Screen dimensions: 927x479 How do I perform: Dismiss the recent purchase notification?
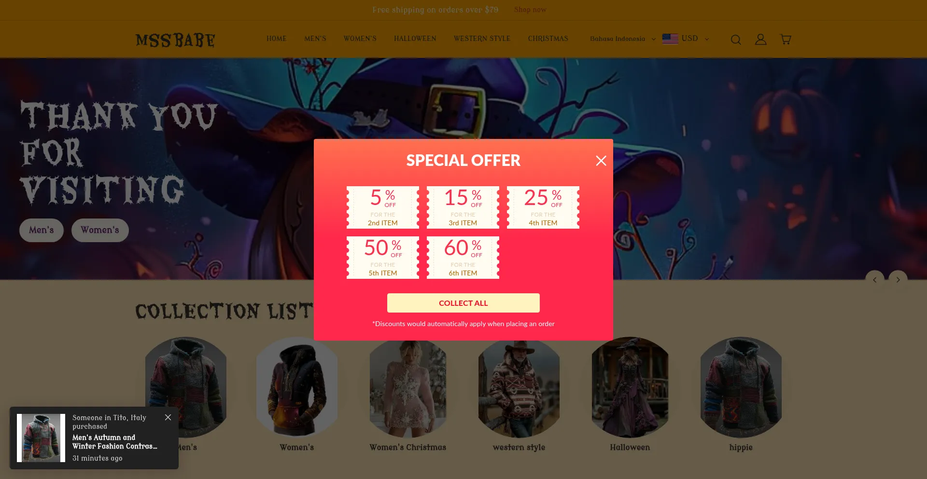[x=168, y=417]
